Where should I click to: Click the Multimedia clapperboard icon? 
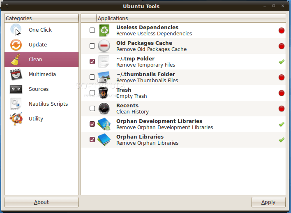tap(16, 74)
